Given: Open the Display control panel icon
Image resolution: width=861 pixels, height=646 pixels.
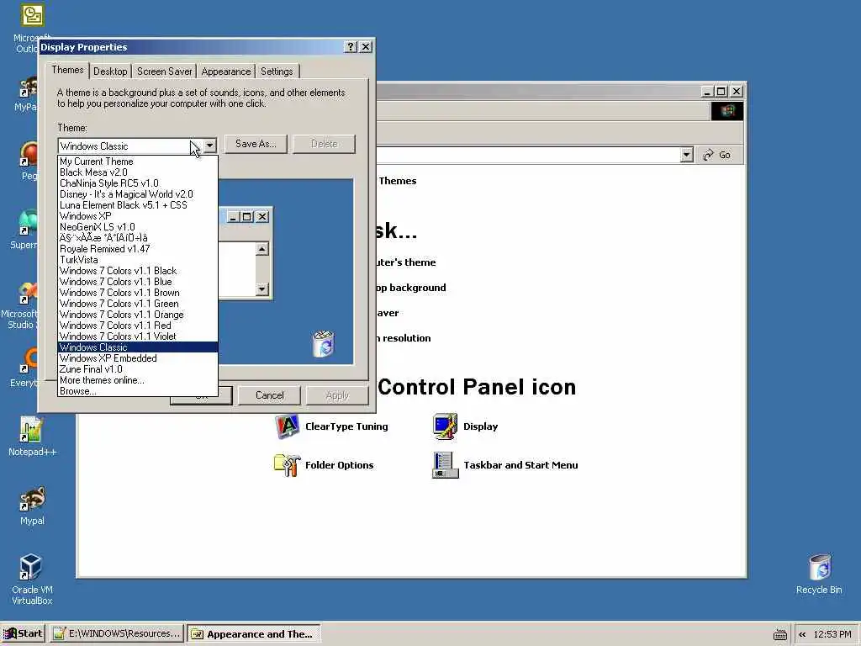Looking at the screenshot, I should point(466,426).
